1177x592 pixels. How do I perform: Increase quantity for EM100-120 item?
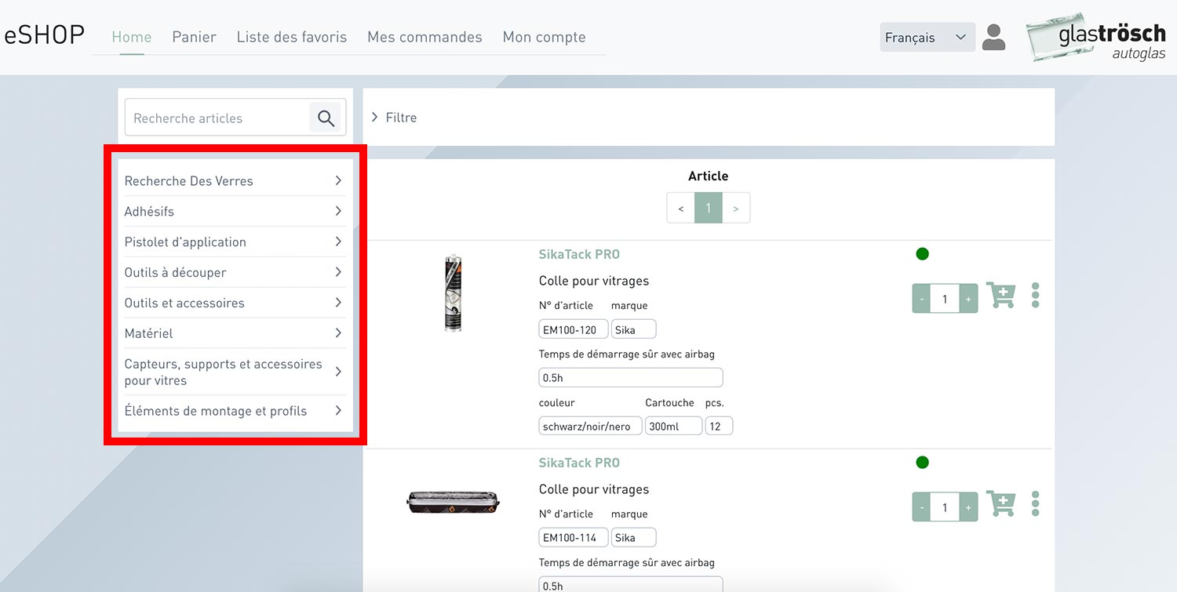coord(968,299)
